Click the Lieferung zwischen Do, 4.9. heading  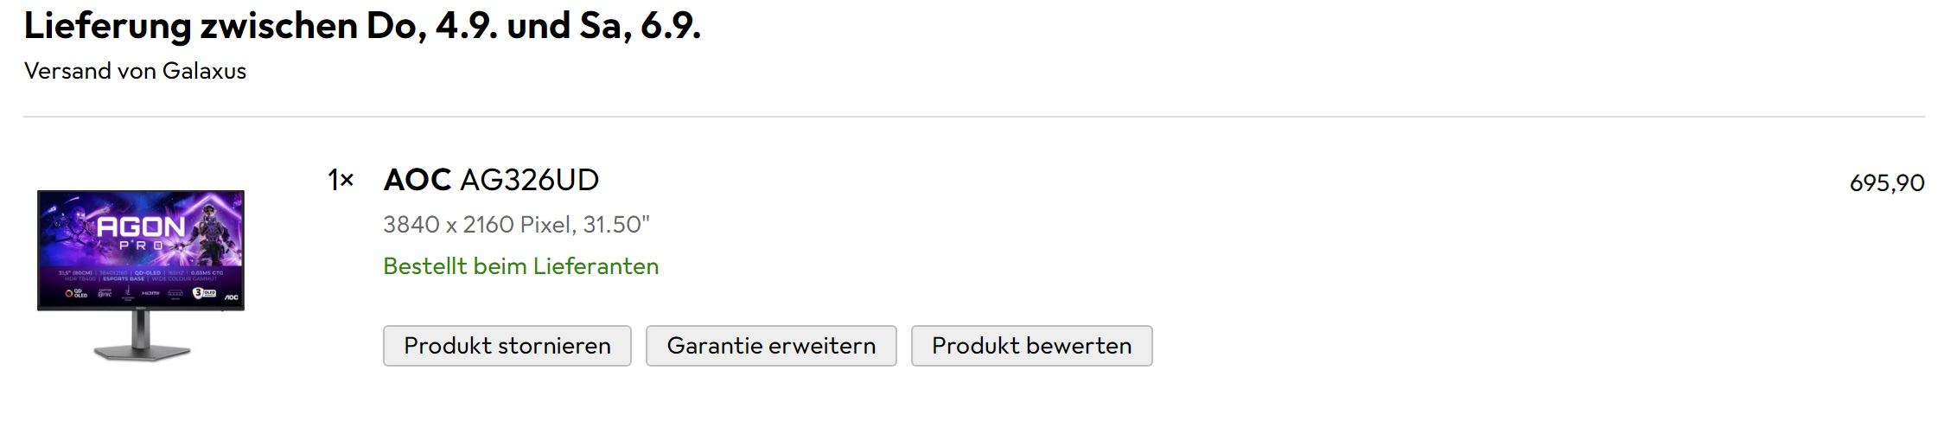[x=361, y=26]
